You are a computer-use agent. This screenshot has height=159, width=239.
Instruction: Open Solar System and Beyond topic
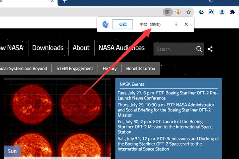(23, 69)
